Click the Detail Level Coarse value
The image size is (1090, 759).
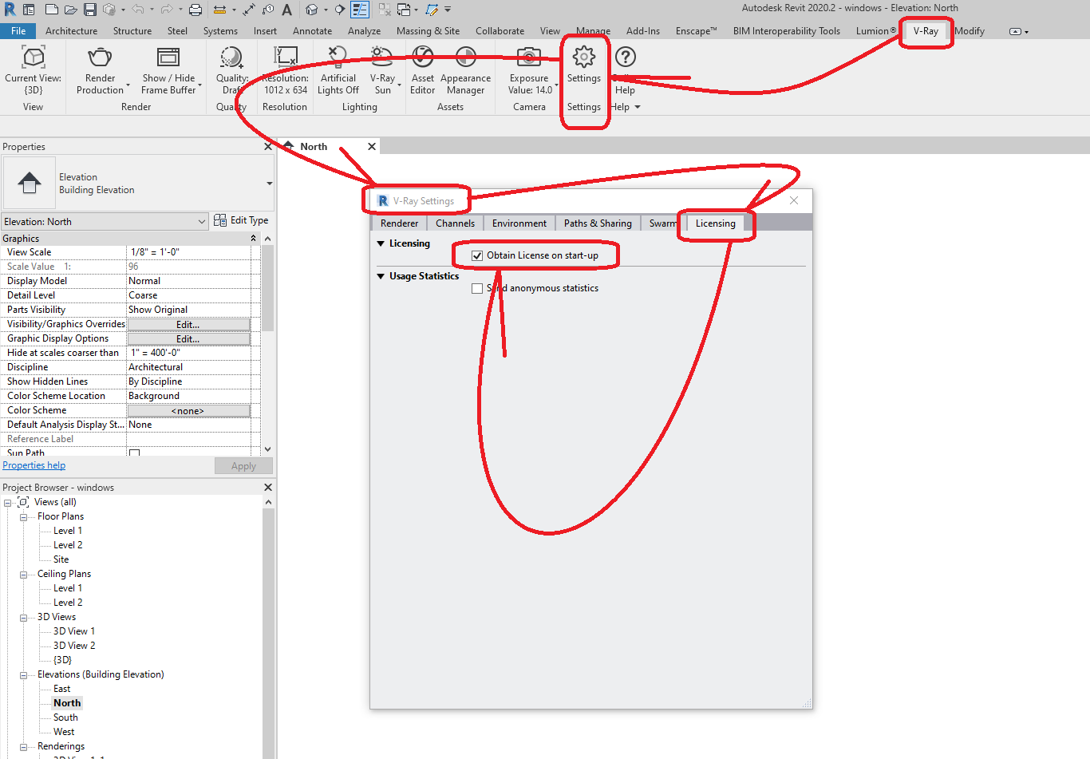point(188,295)
